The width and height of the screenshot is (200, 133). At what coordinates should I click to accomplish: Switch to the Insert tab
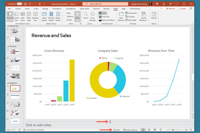[x=27, y=9]
